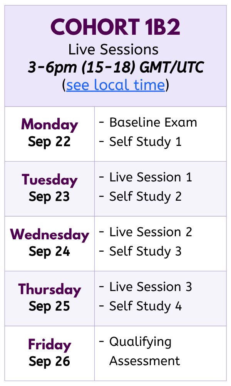Select the Monday day label

[x=49, y=124]
